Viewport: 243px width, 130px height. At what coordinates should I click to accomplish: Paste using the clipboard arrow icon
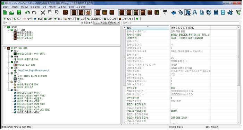[57, 12]
